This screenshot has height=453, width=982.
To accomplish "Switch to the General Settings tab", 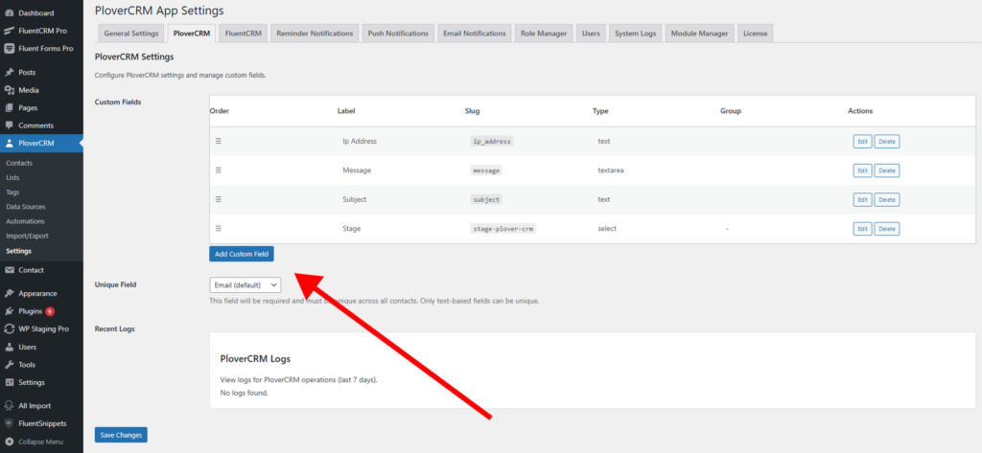I will coord(130,34).
